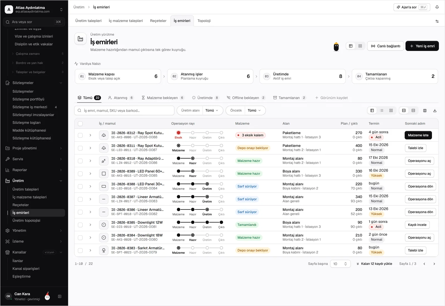Screen dimensions: 445x306
Task: Click the download export icon
Action: (435, 110)
